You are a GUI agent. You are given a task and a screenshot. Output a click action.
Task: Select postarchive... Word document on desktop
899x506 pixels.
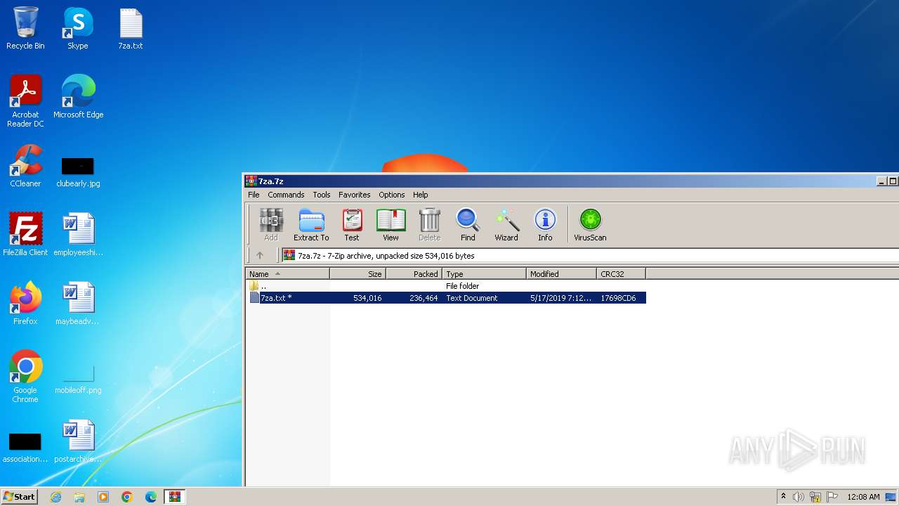click(x=78, y=441)
